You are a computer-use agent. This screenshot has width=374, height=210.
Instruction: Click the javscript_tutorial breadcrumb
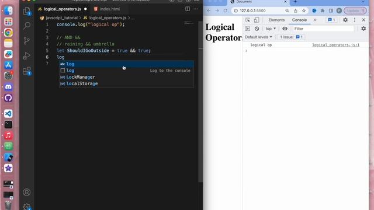pos(61,18)
